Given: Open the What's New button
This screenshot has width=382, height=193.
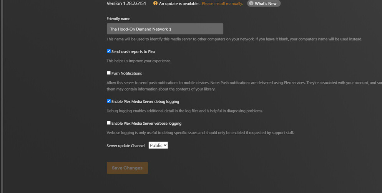Looking at the screenshot, I should (265, 3).
